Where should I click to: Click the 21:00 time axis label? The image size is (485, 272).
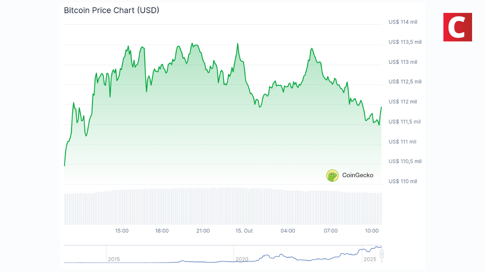point(203,231)
